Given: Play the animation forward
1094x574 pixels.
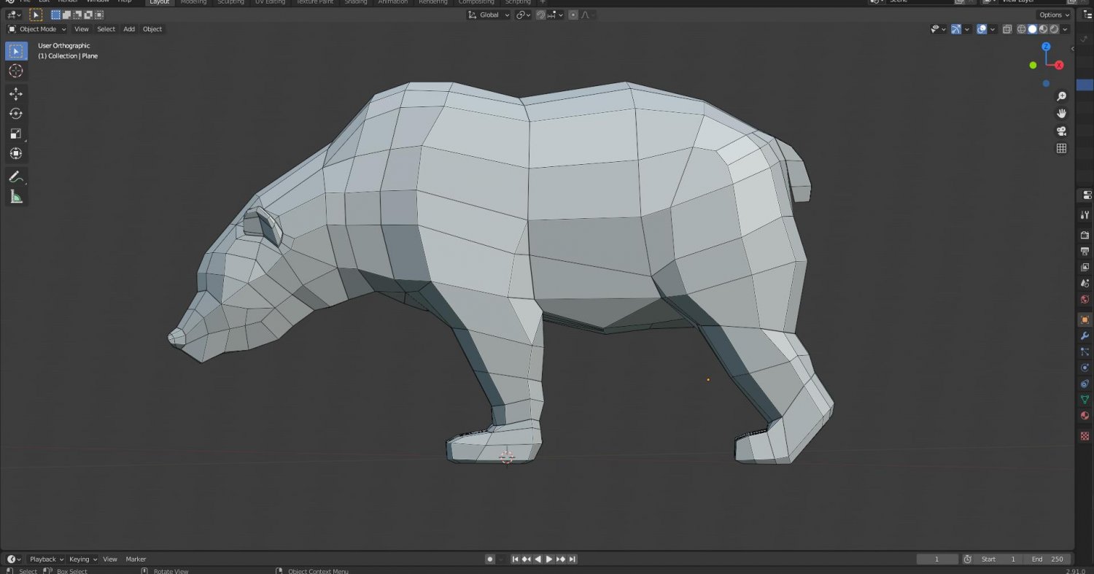Looking at the screenshot, I should click(x=549, y=559).
